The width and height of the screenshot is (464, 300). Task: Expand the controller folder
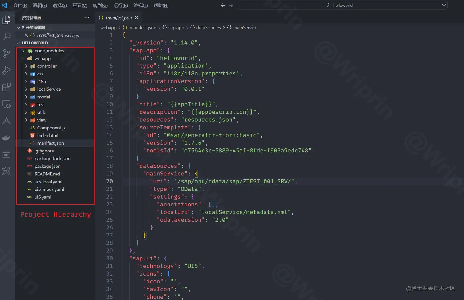coord(26,66)
